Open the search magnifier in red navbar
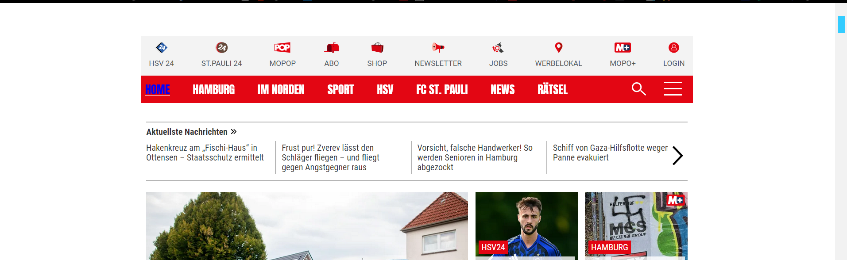 (638, 89)
